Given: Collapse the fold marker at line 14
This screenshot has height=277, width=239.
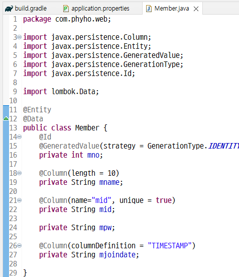Looking at the screenshot, I should click(x=20, y=136).
